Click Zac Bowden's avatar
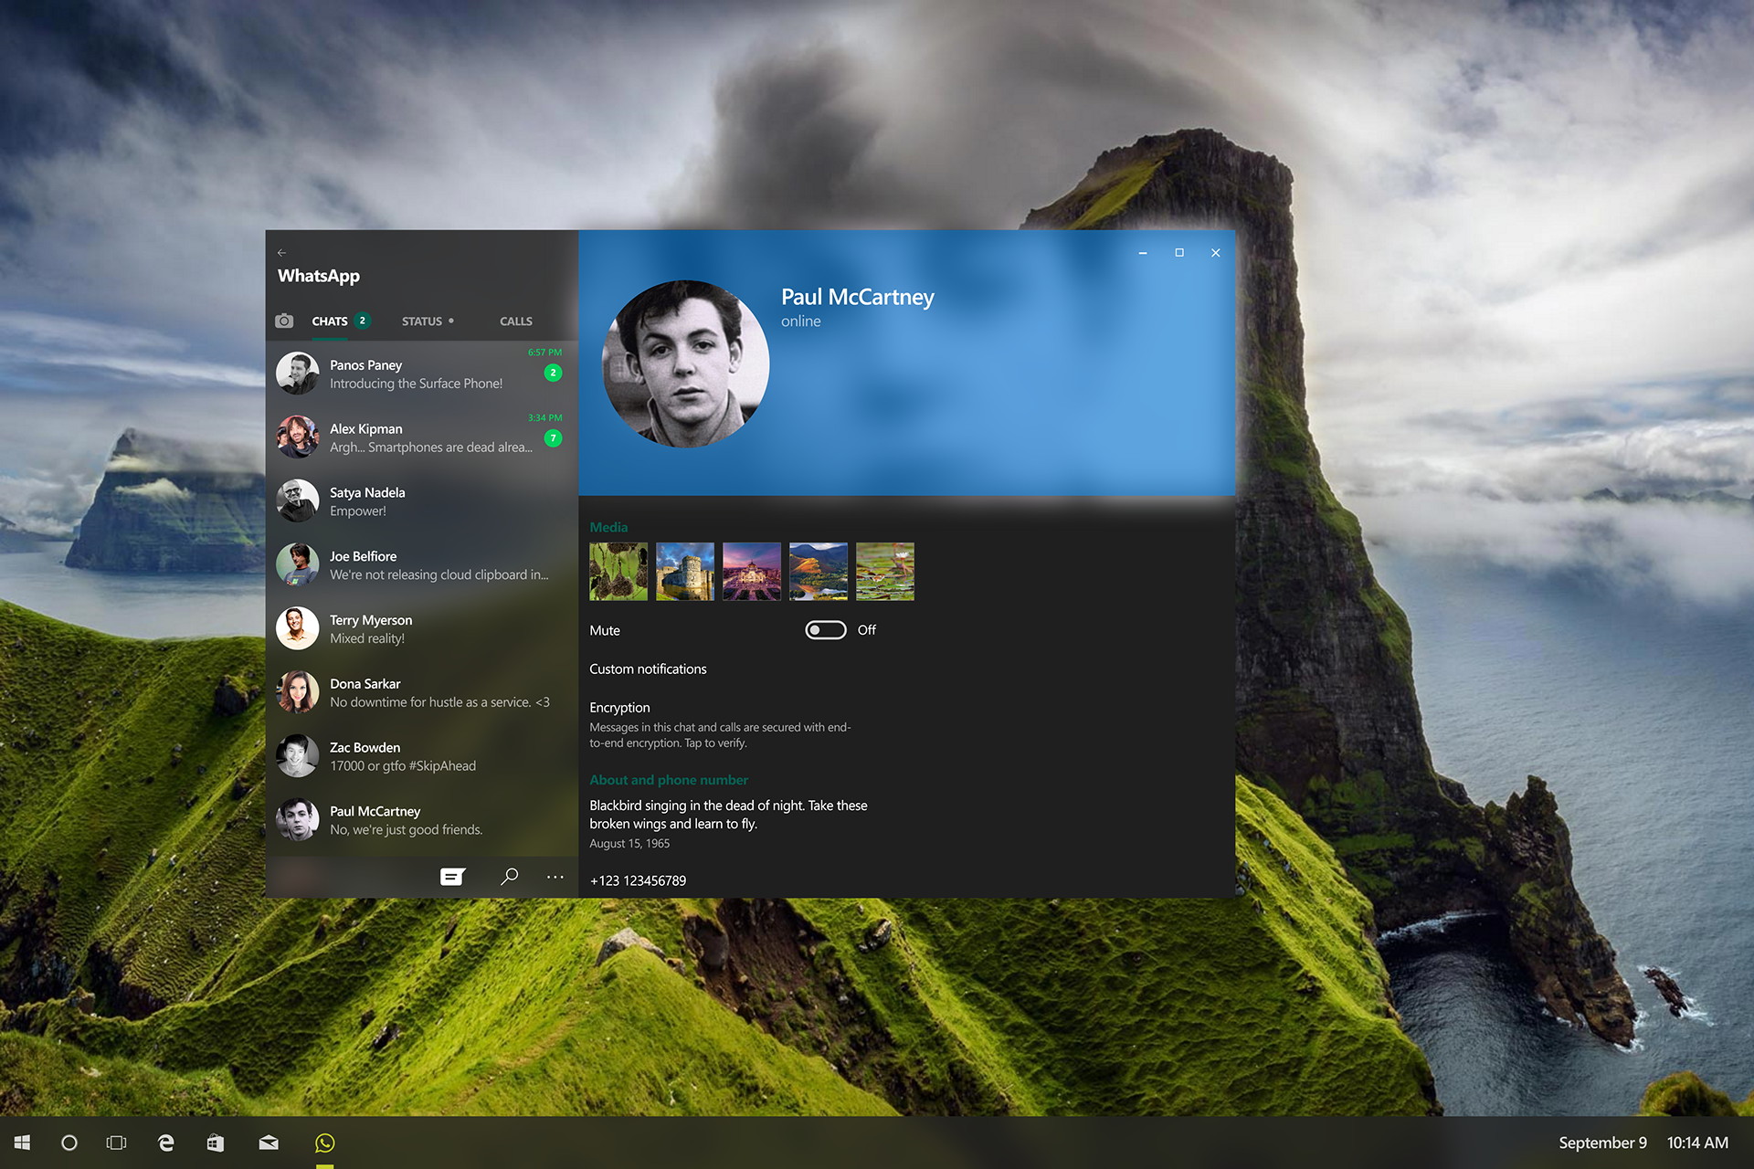Image resolution: width=1754 pixels, height=1169 pixels. pos(298,756)
